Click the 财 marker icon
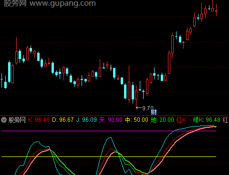The image size is (229, 175). pos(154,112)
